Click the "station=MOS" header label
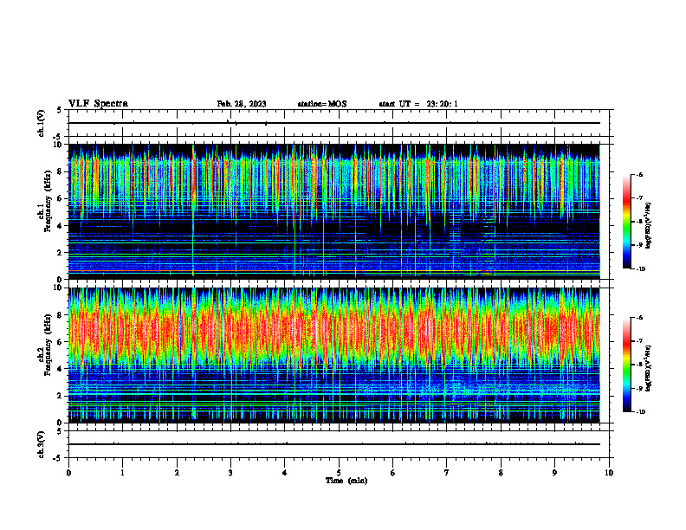The height and width of the screenshot is (530, 686). [322, 104]
